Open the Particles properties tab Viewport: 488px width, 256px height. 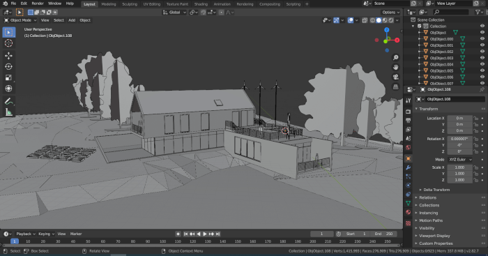tap(409, 176)
